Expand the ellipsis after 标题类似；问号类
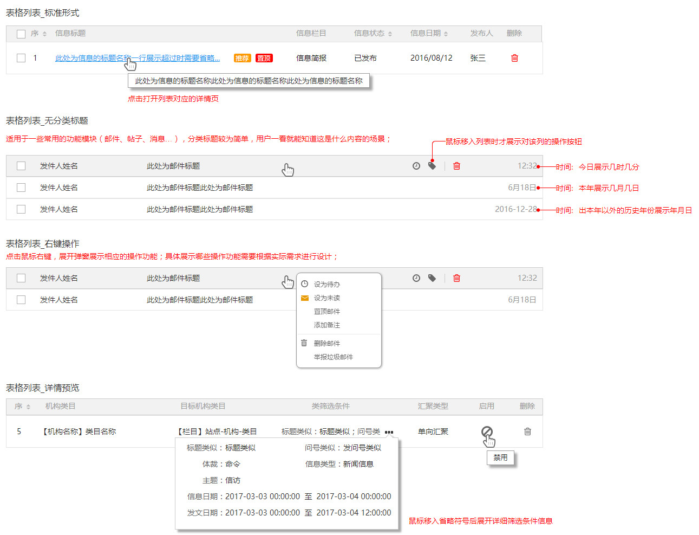This screenshot has width=699, height=535. click(389, 432)
